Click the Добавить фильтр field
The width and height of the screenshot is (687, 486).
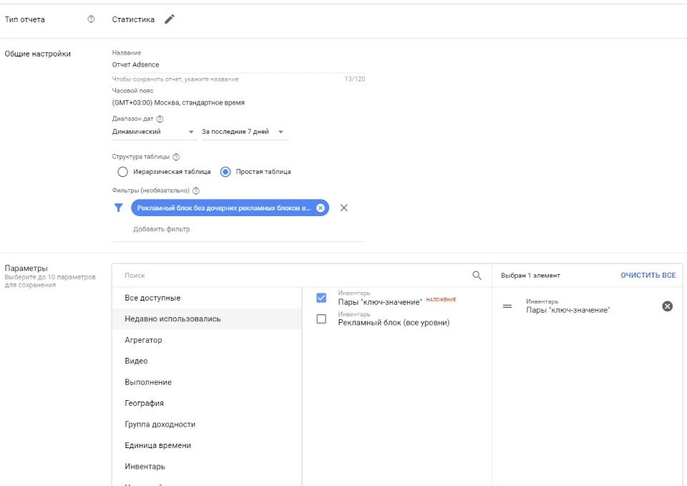pyautogui.click(x=162, y=229)
